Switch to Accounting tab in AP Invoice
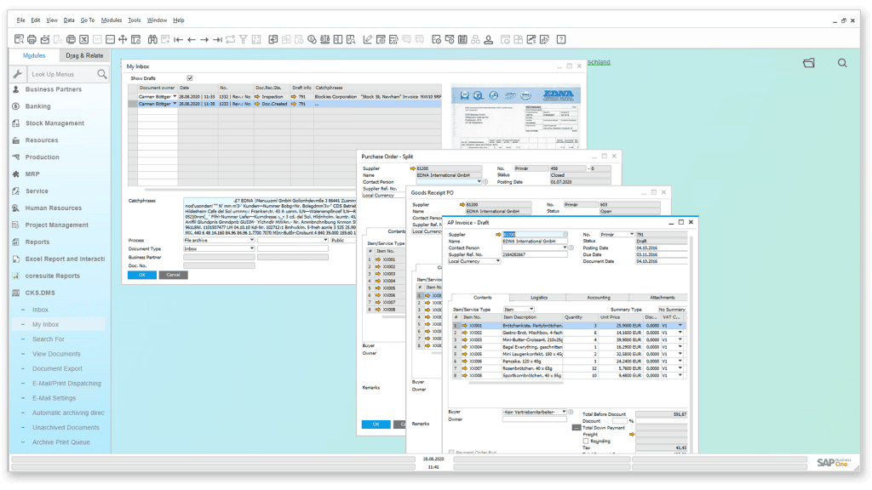Image resolution: width=872 pixels, height=490 pixels. tap(599, 298)
